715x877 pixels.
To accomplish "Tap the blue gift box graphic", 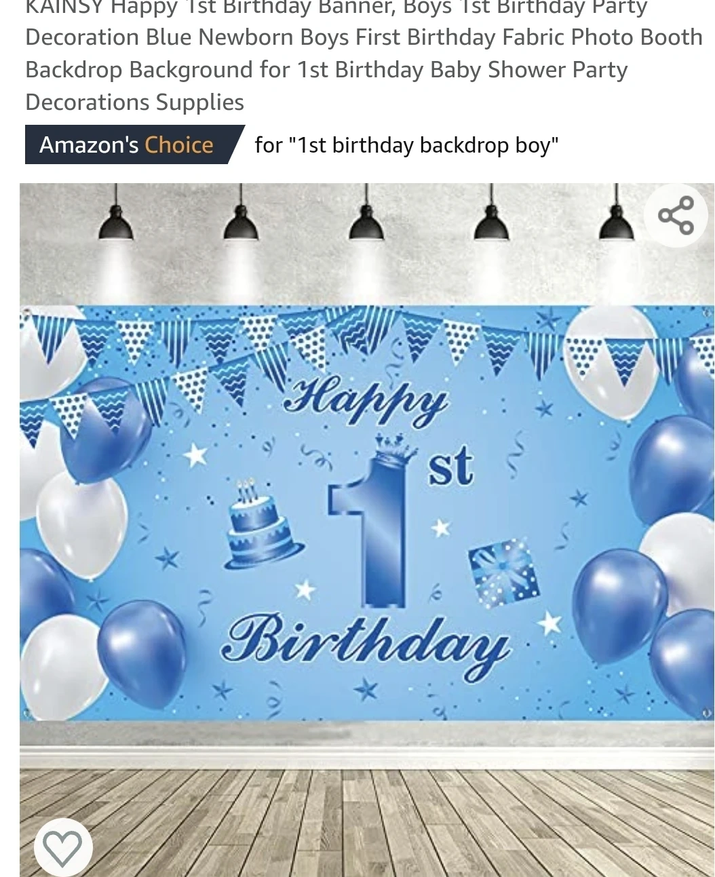I will (504, 572).
